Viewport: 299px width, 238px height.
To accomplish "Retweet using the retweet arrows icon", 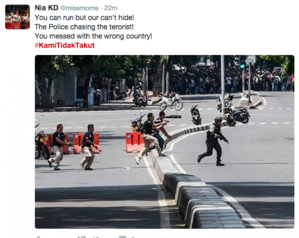I will pyautogui.click(x=82, y=237).
